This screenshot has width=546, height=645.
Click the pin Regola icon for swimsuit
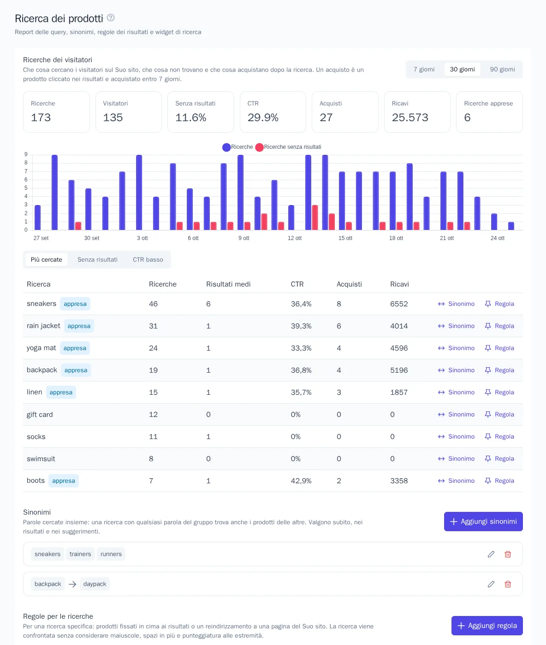(488, 459)
